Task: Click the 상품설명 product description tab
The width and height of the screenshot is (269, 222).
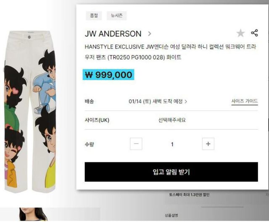Action: point(171,215)
